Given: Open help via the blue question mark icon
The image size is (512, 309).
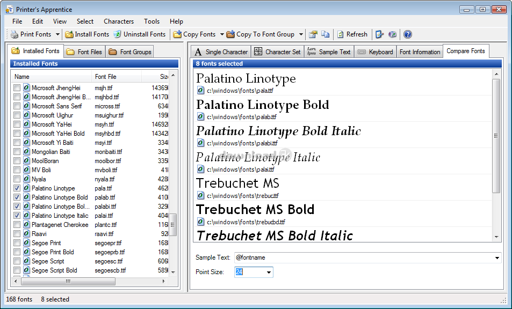Looking at the screenshot, I should pos(408,34).
